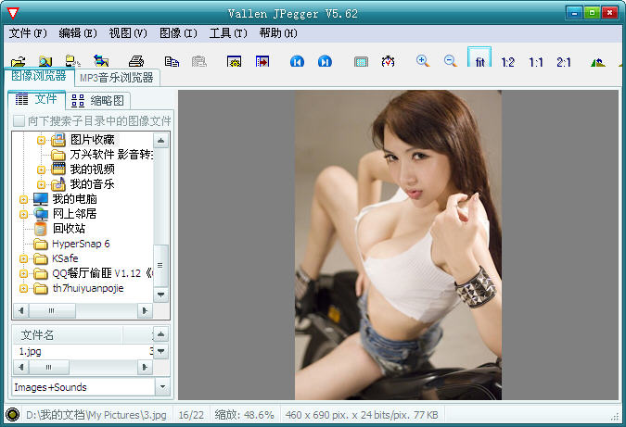The image size is (626, 427).
Task: Set zoom to 1:2
Action: [507, 62]
